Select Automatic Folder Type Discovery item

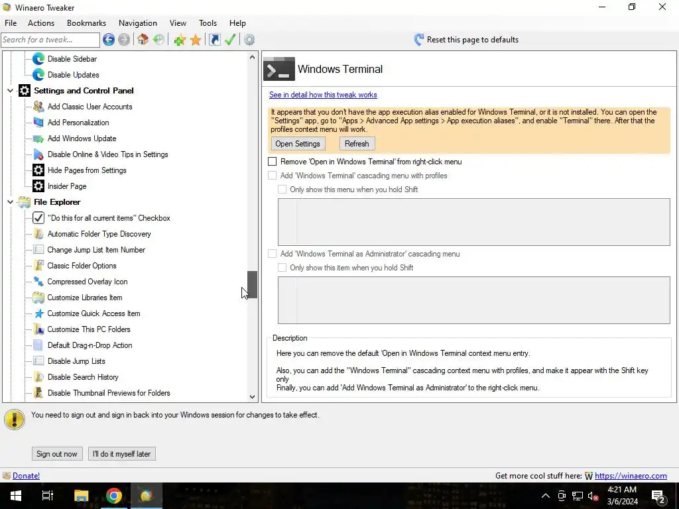pyautogui.click(x=99, y=234)
